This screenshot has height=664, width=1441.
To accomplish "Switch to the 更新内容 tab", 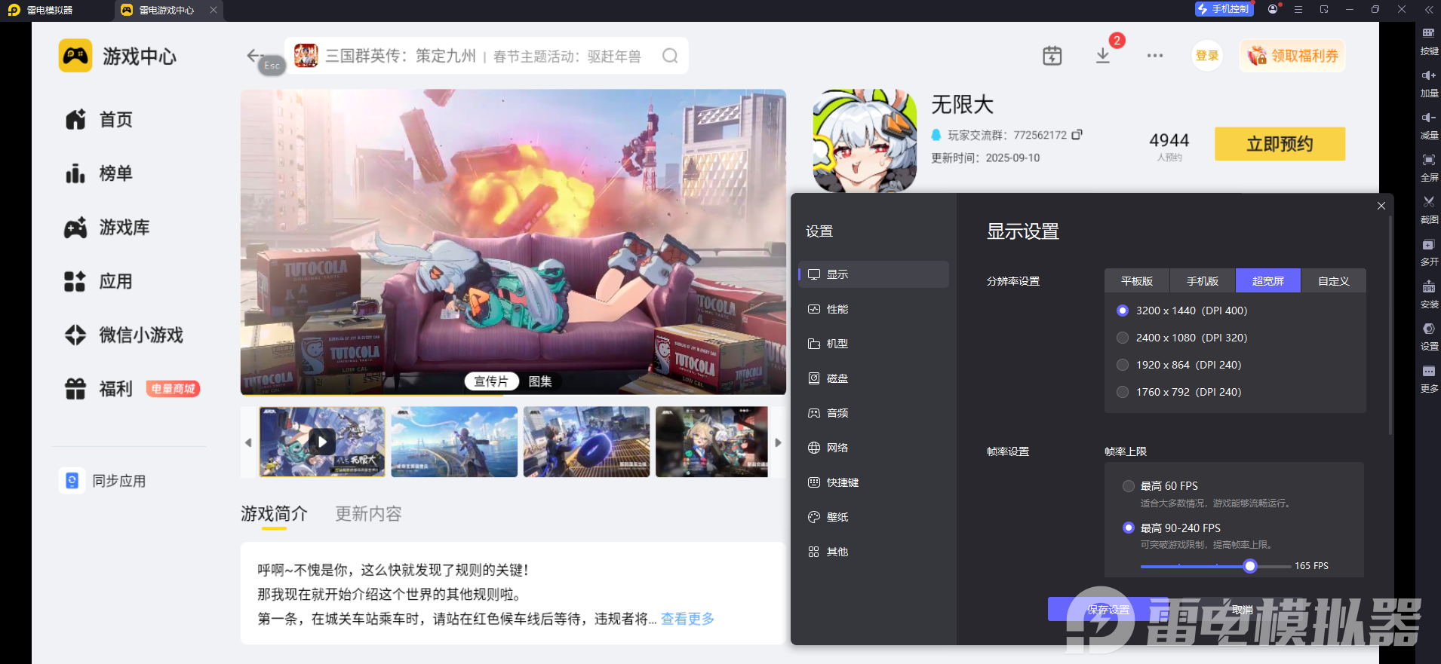I will [368, 514].
